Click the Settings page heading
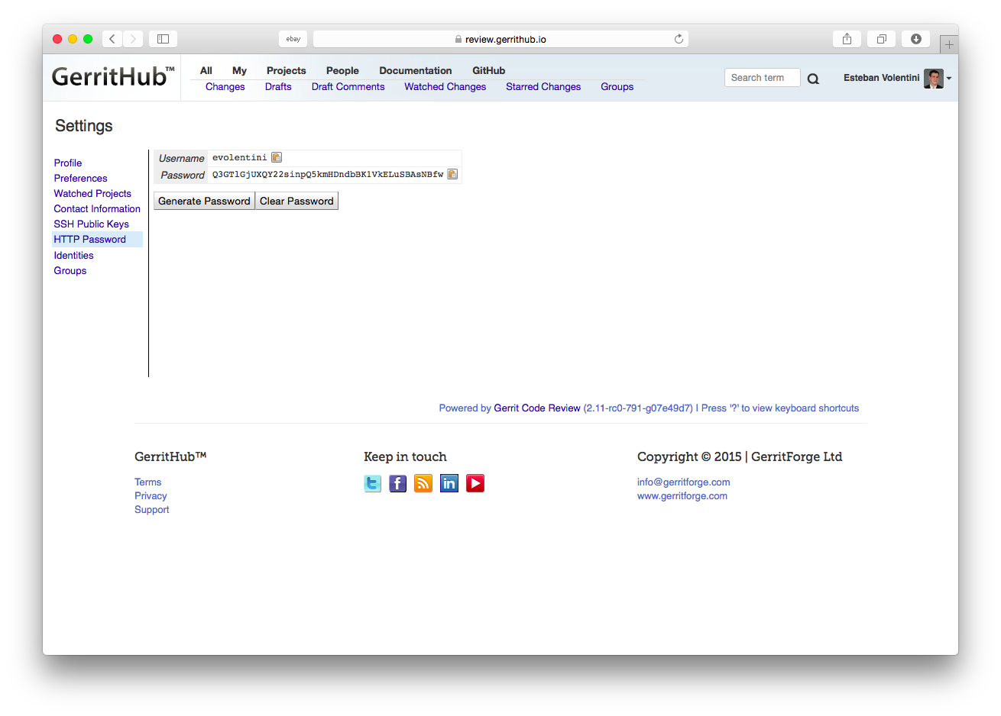1001x716 pixels. (84, 126)
